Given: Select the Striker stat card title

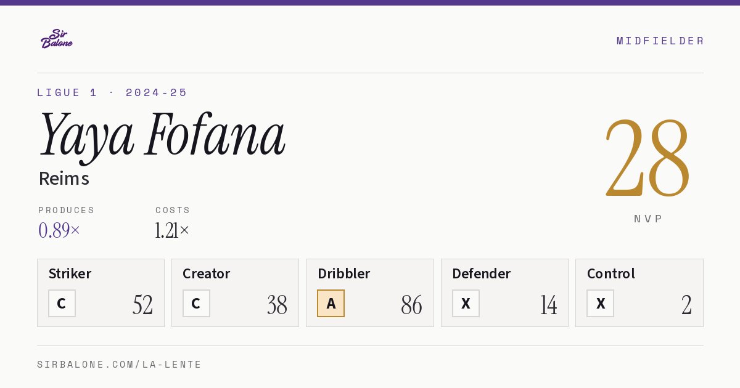Looking at the screenshot, I should (70, 273).
